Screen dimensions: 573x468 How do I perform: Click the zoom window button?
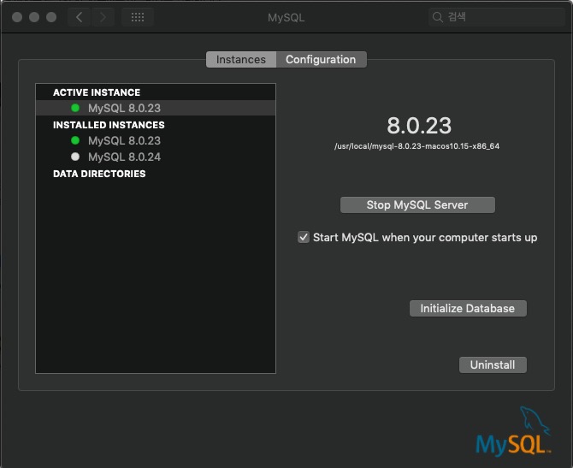pyautogui.click(x=51, y=17)
